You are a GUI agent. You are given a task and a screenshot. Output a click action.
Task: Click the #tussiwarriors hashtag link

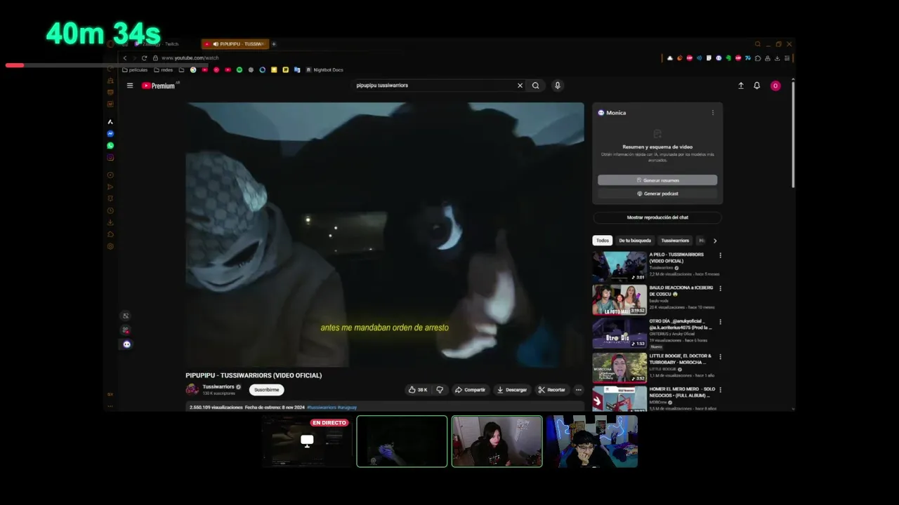(x=322, y=408)
